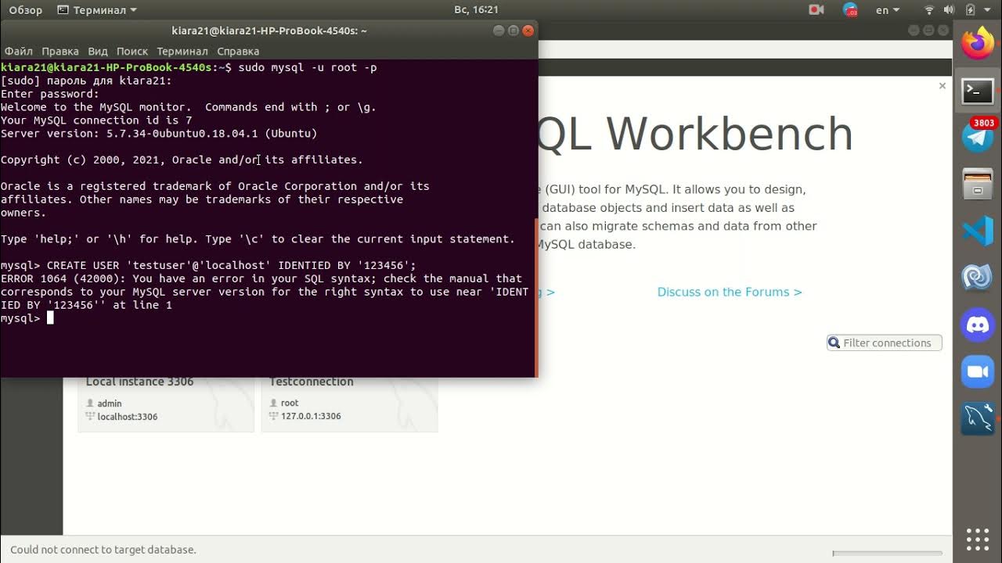The height and width of the screenshot is (563, 1002).
Task: Launch Visual Studio Code from dock
Action: pyautogui.click(x=978, y=231)
